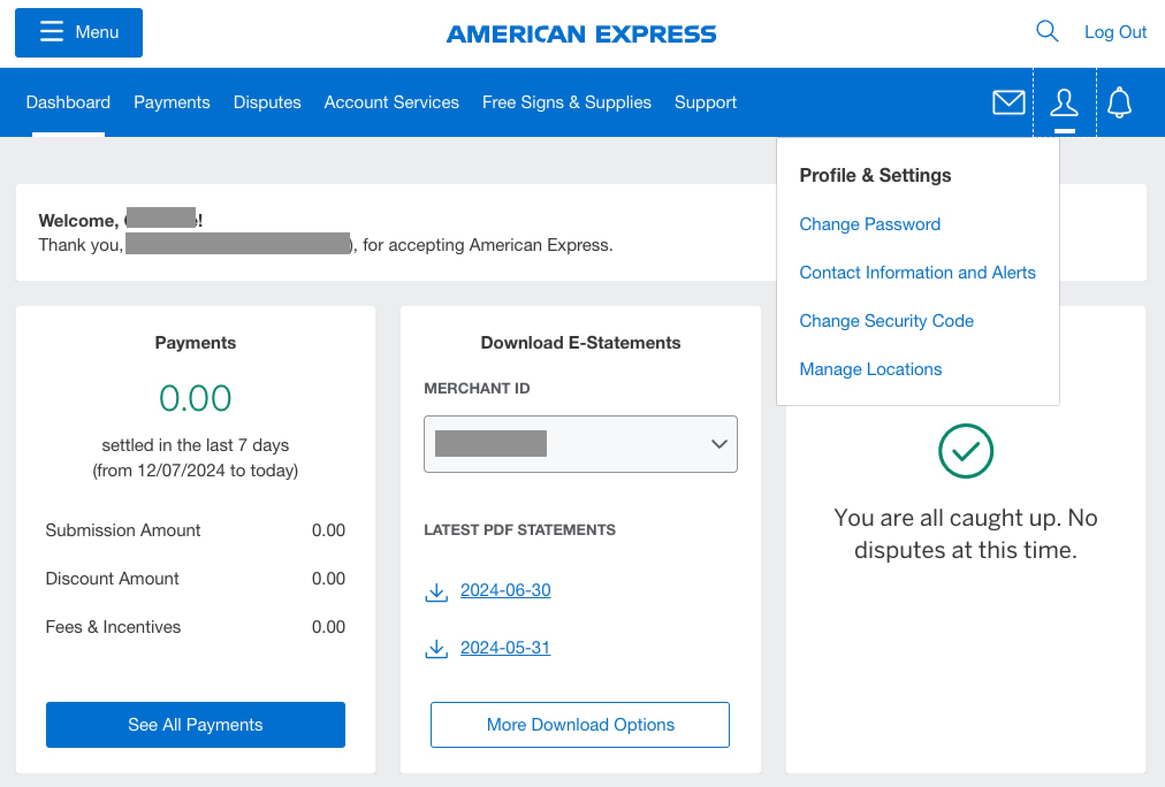
Task: Go to the Support page
Action: (706, 102)
